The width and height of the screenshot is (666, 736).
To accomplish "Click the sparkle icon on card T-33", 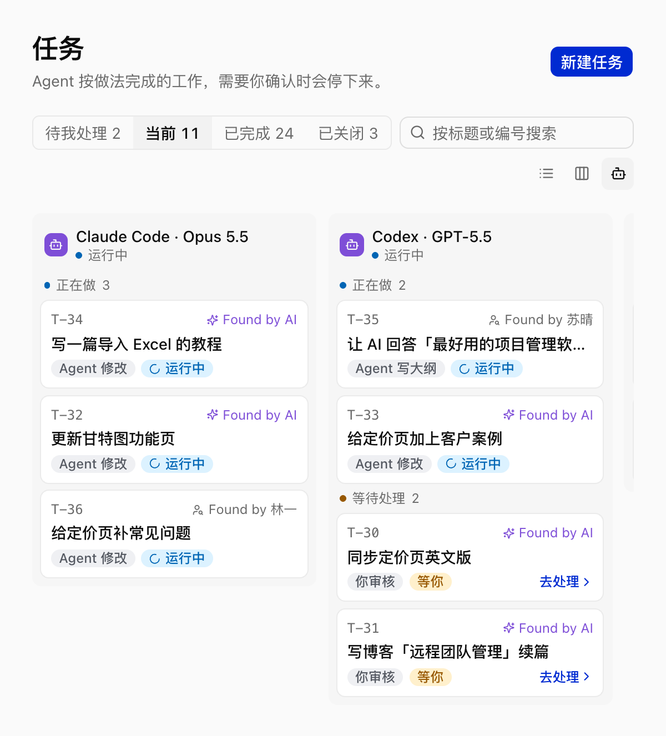I will 508,415.
